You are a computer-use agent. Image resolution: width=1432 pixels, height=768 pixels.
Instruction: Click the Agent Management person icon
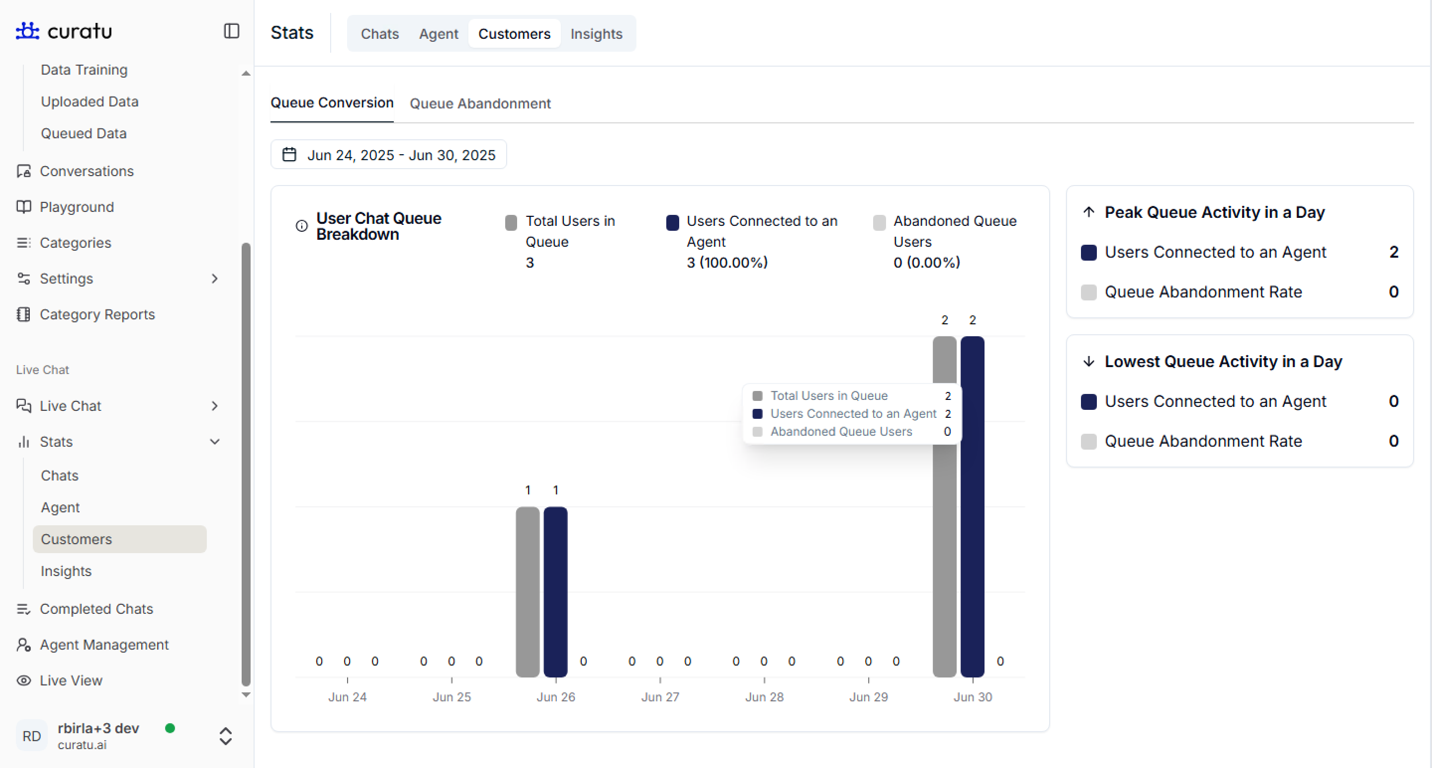click(23, 645)
